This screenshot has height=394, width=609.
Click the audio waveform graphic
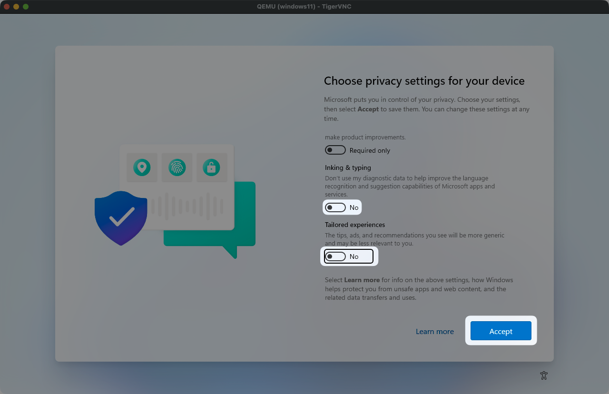point(188,206)
